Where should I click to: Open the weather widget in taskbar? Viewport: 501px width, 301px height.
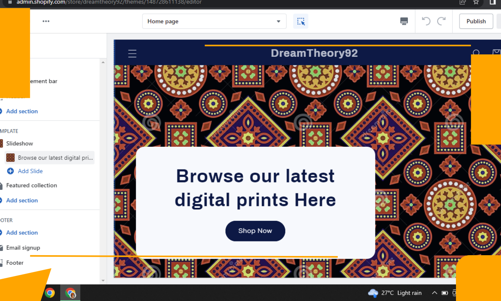coord(395,293)
